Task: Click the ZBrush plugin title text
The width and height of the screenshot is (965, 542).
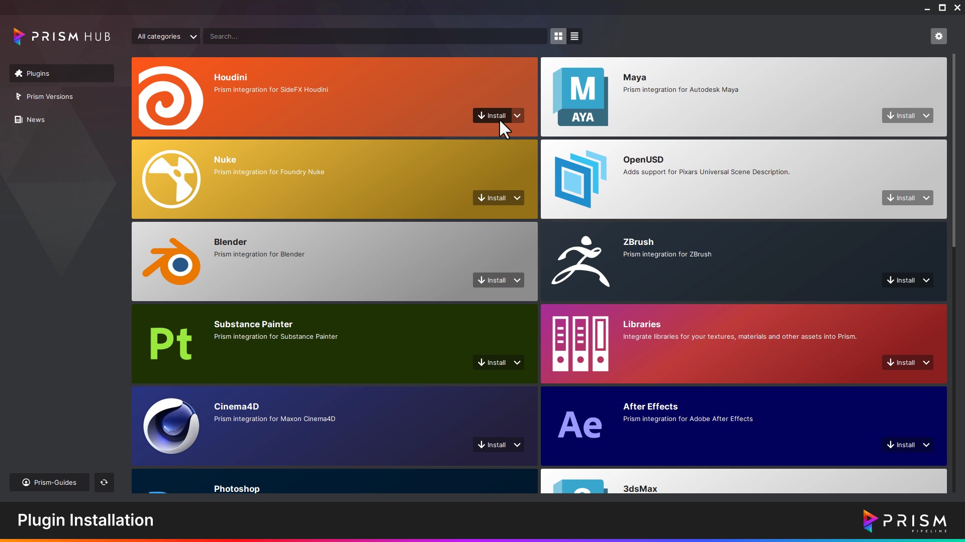Action: [x=638, y=242]
